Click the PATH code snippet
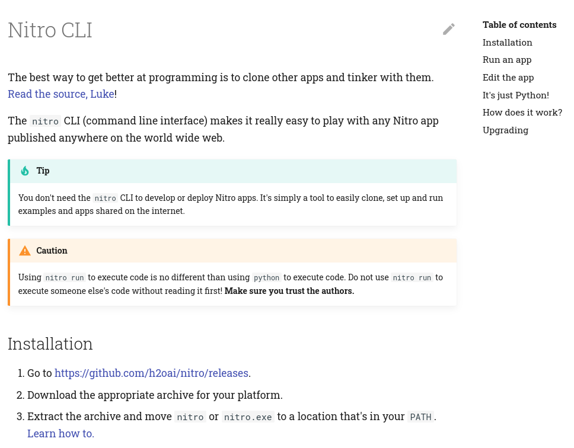The image size is (574, 448). click(x=420, y=417)
